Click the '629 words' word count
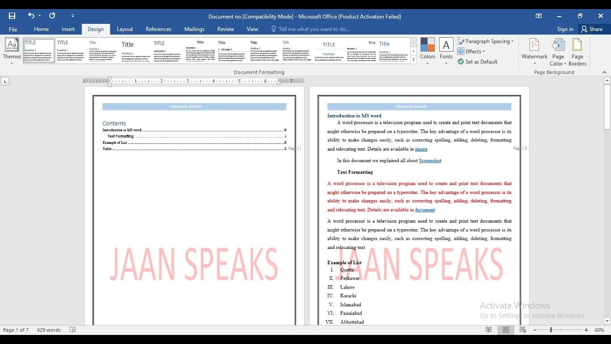This screenshot has width=611, height=344. click(49, 330)
